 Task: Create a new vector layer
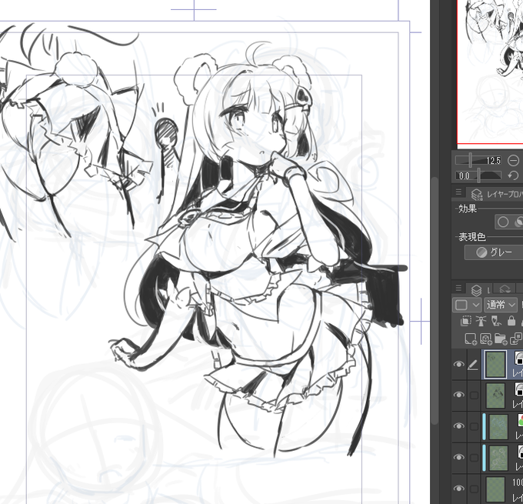pyautogui.click(x=485, y=339)
